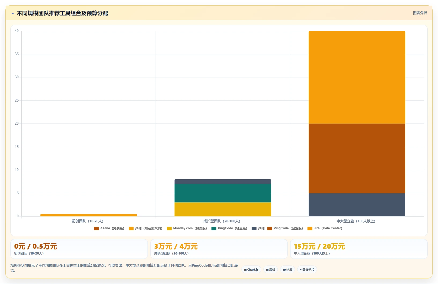Click the 初创团队（10-20人）axis label

click(88, 221)
